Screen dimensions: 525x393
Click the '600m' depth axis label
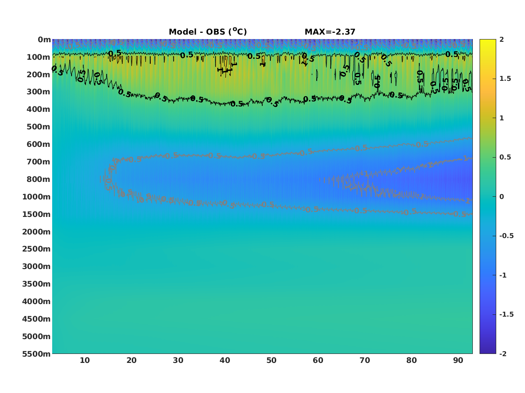[39, 144]
